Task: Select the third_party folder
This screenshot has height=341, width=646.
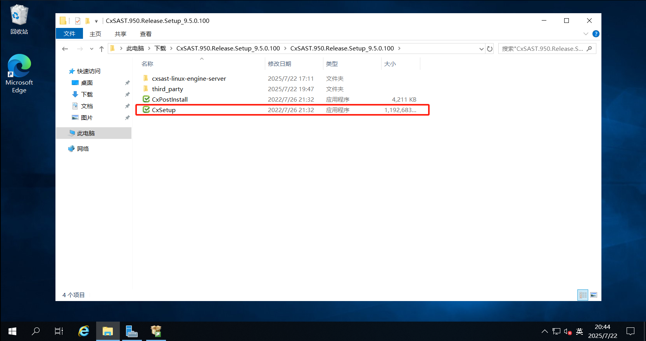Action: pos(168,89)
